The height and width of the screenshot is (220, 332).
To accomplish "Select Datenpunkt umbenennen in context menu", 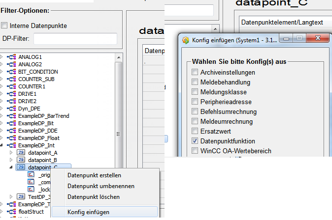I will pyautogui.click(x=100, y=186).
